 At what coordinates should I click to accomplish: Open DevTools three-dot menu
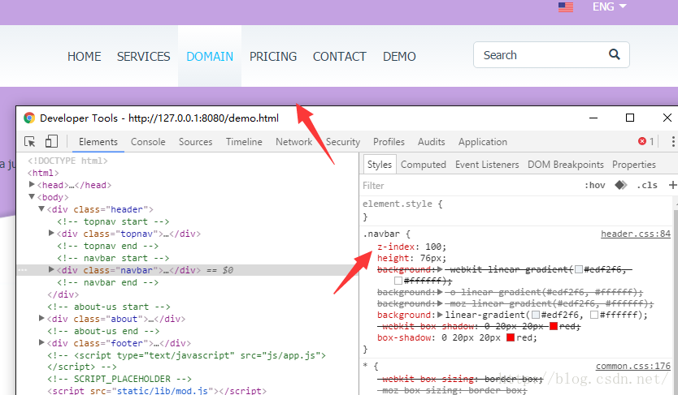[x=673, y=141]
